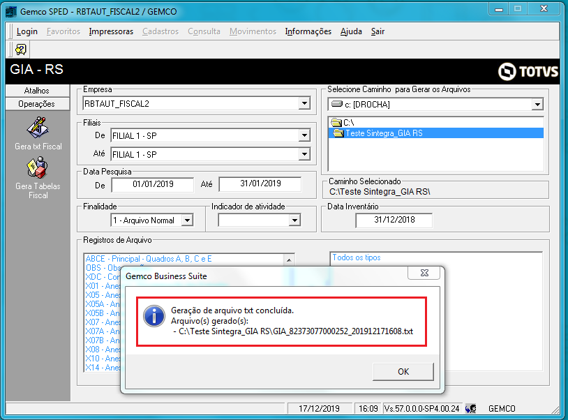Click the Data Inventário date field
568x420 pixels.
click(394, 220)
